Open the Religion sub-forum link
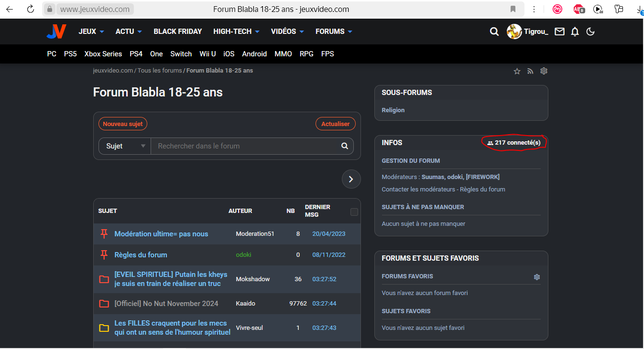Image resolution: width=644 pixels, height=349 pixels. tap(393, 110)
